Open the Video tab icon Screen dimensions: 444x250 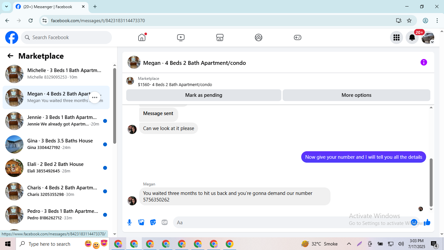pyautogui.click(x=181, y=37)
